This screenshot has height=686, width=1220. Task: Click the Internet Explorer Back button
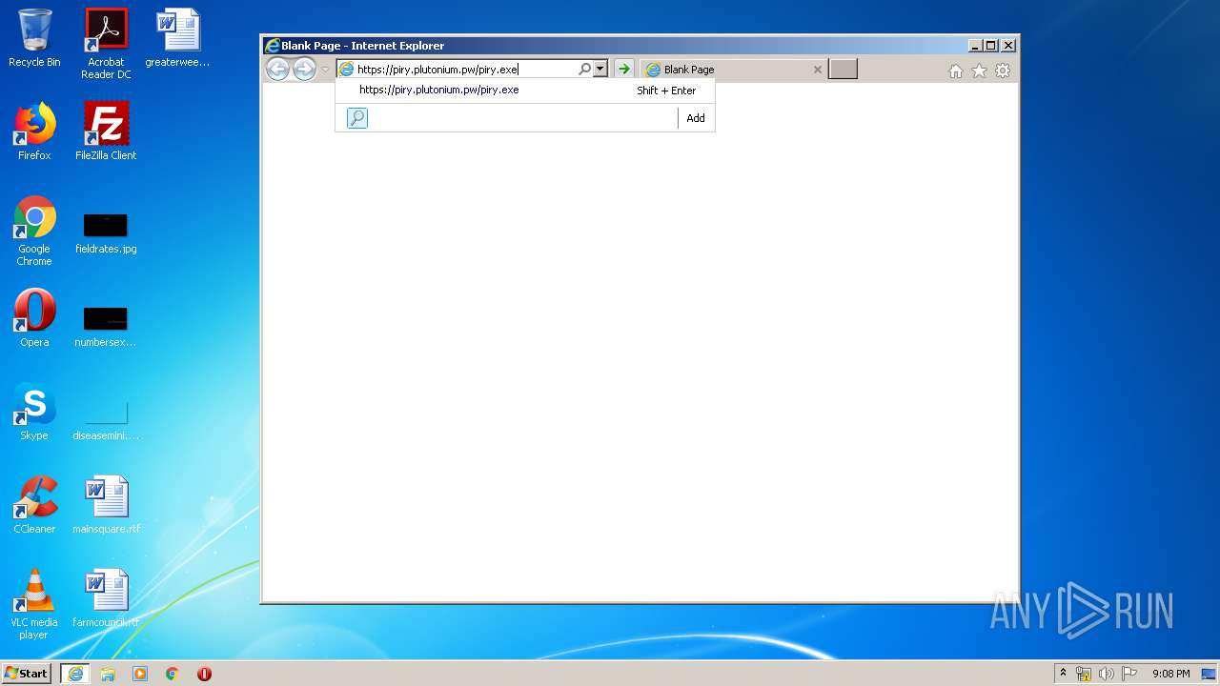point(277,69)
